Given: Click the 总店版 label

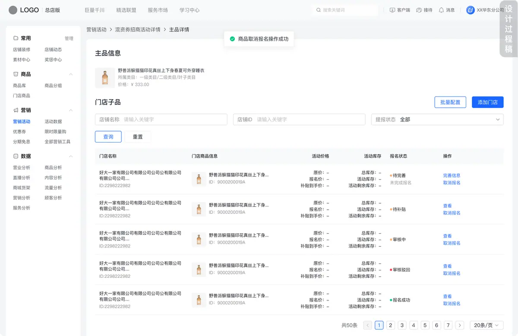Looking at the screenshot, I should click(x=53, y=10).
